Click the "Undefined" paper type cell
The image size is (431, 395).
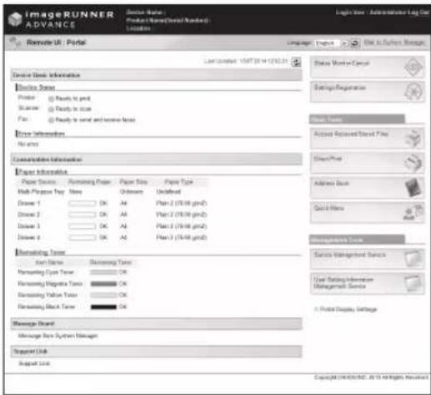coord(168,192)
